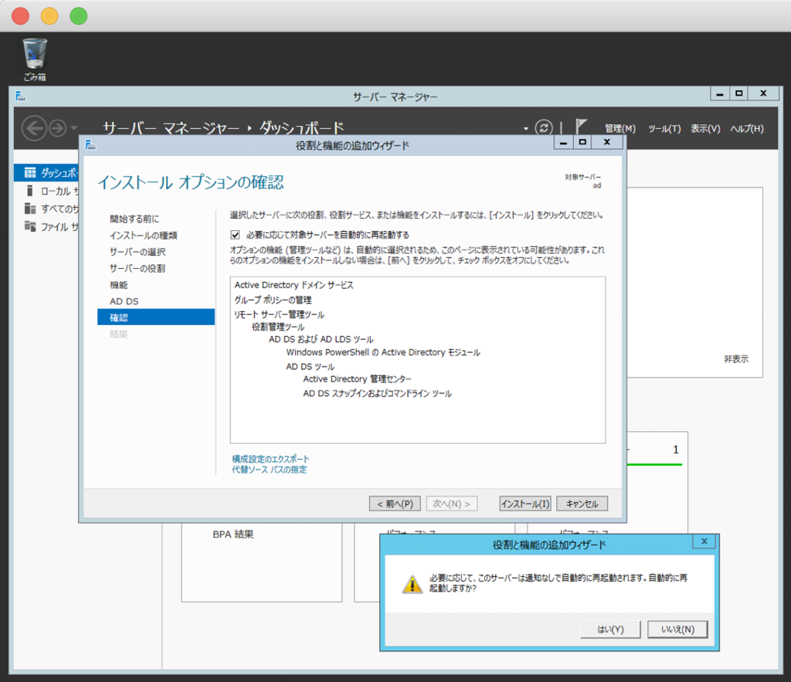Click the local server icon in sidebar
The height and width of the screenshot is (682, 791).
coord(30,190)
